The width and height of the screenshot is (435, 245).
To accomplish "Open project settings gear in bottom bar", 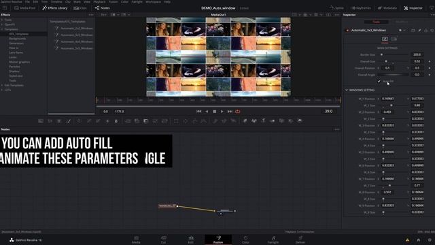I will pos(430,240).
